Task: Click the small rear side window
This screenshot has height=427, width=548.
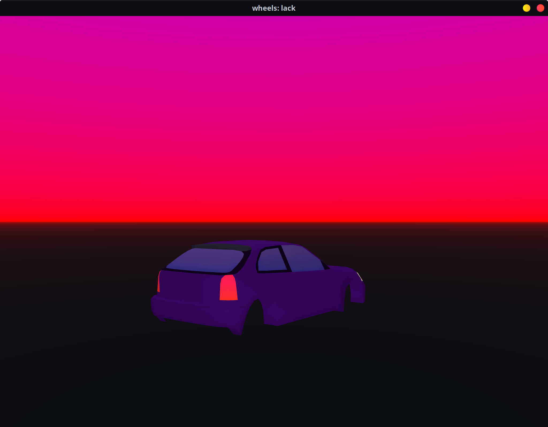Action: click(271, 260)
